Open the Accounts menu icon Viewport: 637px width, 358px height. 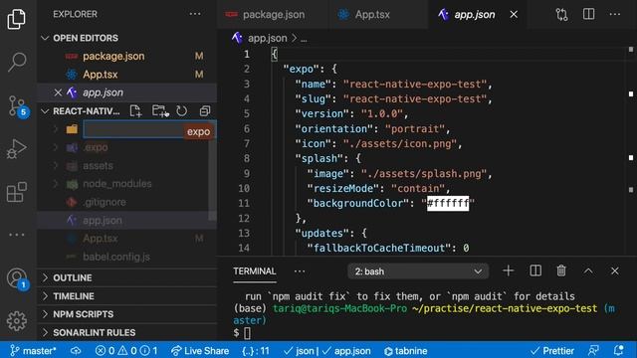point(17,279)
